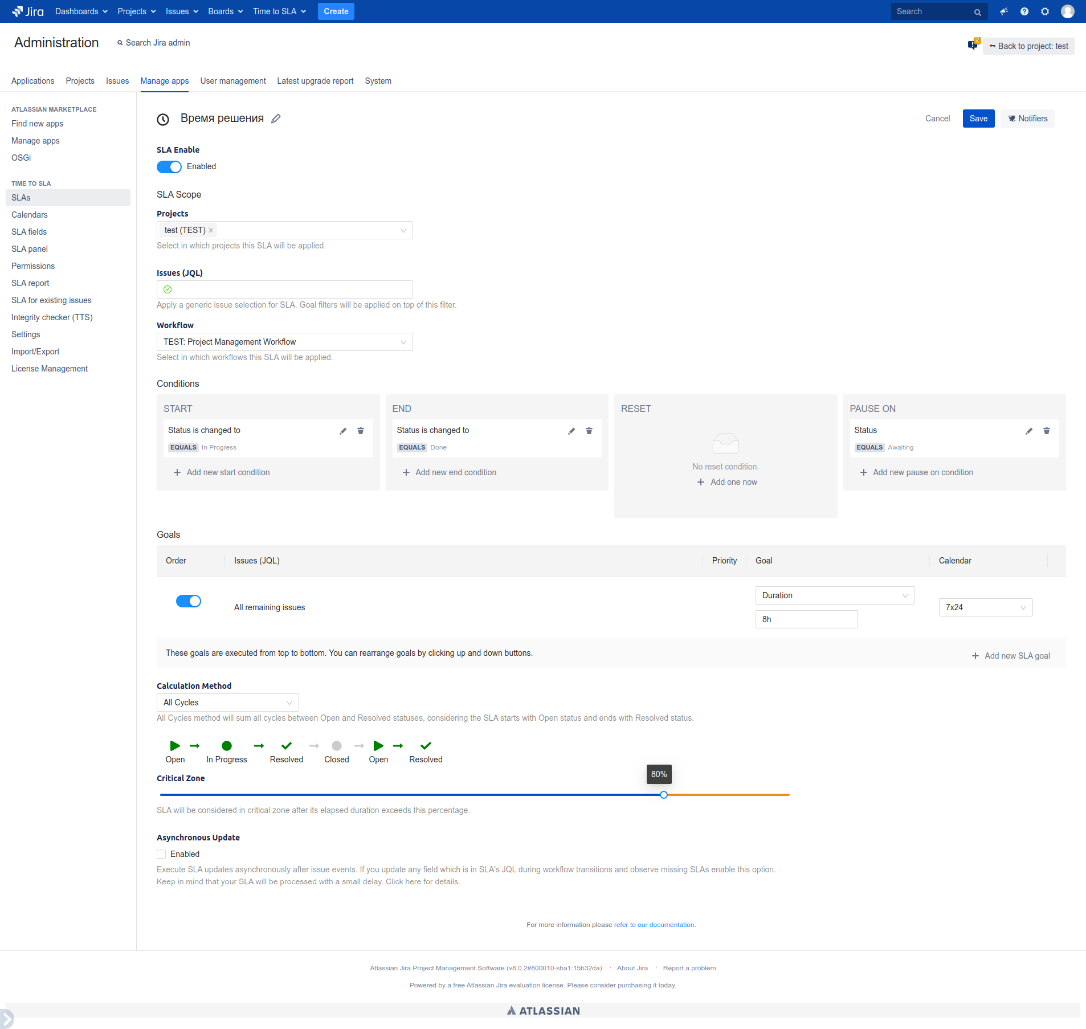This screenshot has height=1029, width=1086.
Task: Open the Projects dropdown in top nav
Action: [137, 11]
